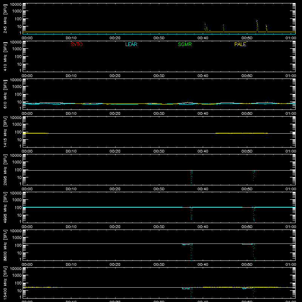Click 00:30 tick label below 610 MHz panel
Image resolution: width=302 pixels, height=302 pixels.
pos(159,114)
